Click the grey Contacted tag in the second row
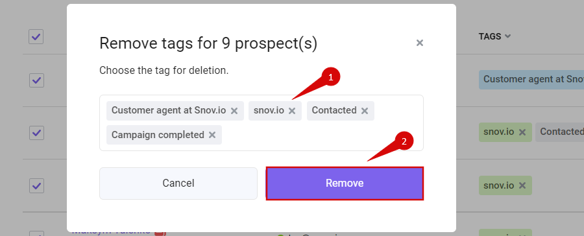Screen dimensions: 584x236 [560, 132]
